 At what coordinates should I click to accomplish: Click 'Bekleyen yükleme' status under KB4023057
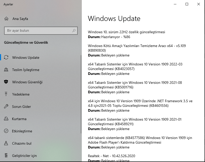click(x=115, y=74)
